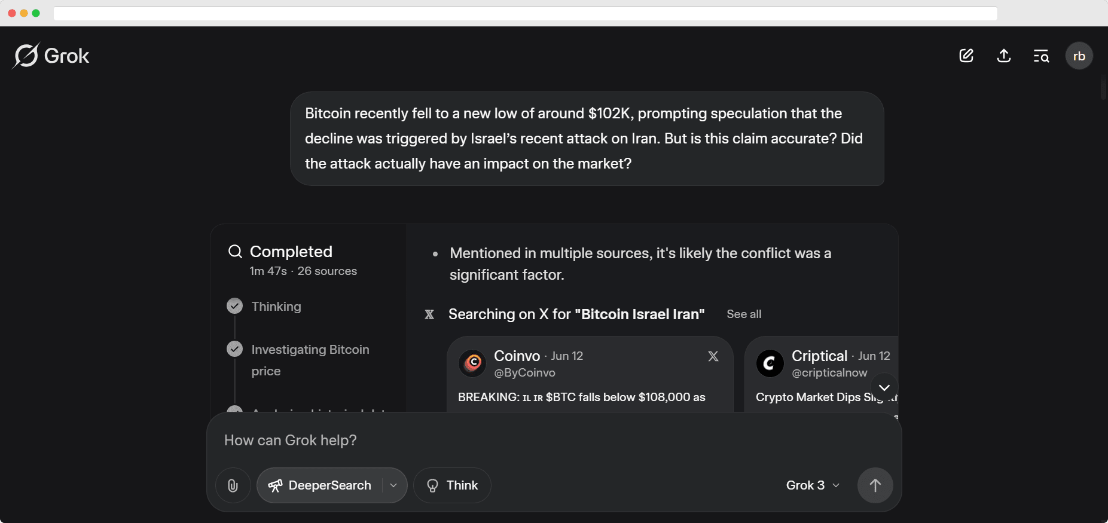Screen dimensions: 1108x523
Task: Toggle the Think mode
Action: (x=452, y=485)
